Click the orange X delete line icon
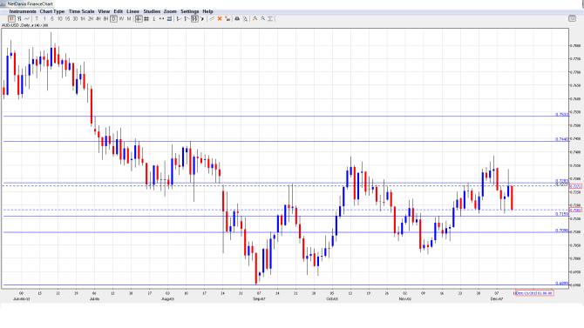The width and height of the screenshot is (584, 328). (x=220, y=18)
